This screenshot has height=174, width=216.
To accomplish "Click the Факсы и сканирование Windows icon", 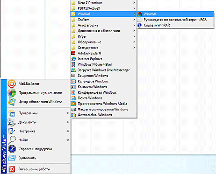I will [73, 109].
